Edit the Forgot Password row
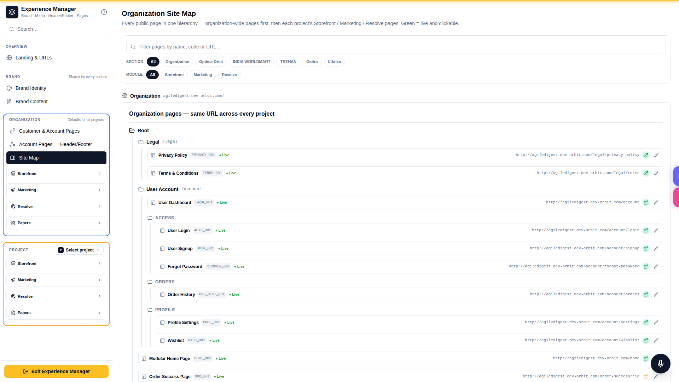The height and width of the screenshot is (382, 679). (656, 267)
